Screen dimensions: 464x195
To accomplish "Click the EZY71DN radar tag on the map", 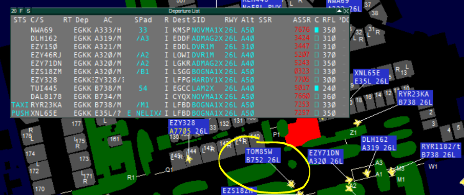I will click(326, 157).
